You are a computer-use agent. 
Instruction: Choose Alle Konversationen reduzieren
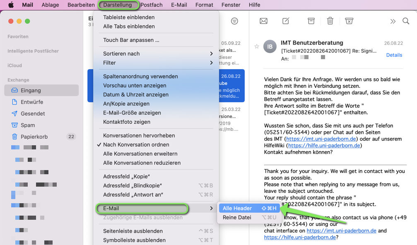pos(156,163)
